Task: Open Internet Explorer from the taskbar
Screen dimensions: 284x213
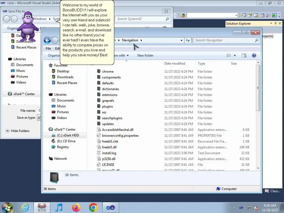Action: (x=25, y=207)
